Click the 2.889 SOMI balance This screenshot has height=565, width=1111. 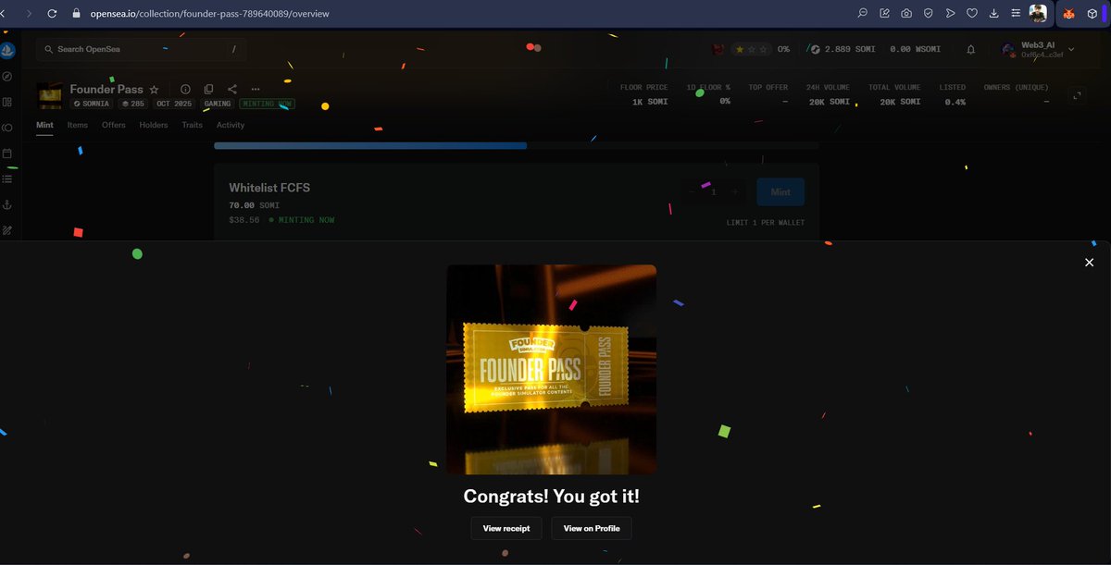(844, 49)
